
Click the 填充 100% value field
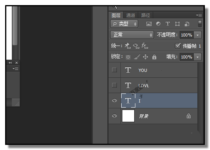[187, 57]
